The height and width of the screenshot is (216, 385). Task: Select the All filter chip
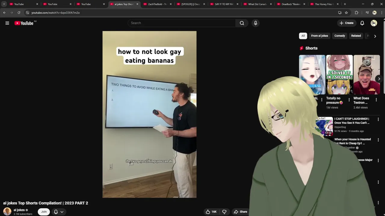303,36
